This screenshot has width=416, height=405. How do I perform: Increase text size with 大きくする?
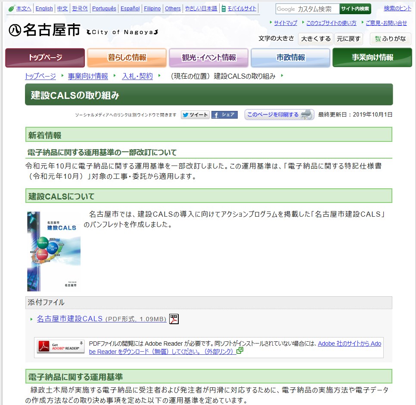(316, 39)
